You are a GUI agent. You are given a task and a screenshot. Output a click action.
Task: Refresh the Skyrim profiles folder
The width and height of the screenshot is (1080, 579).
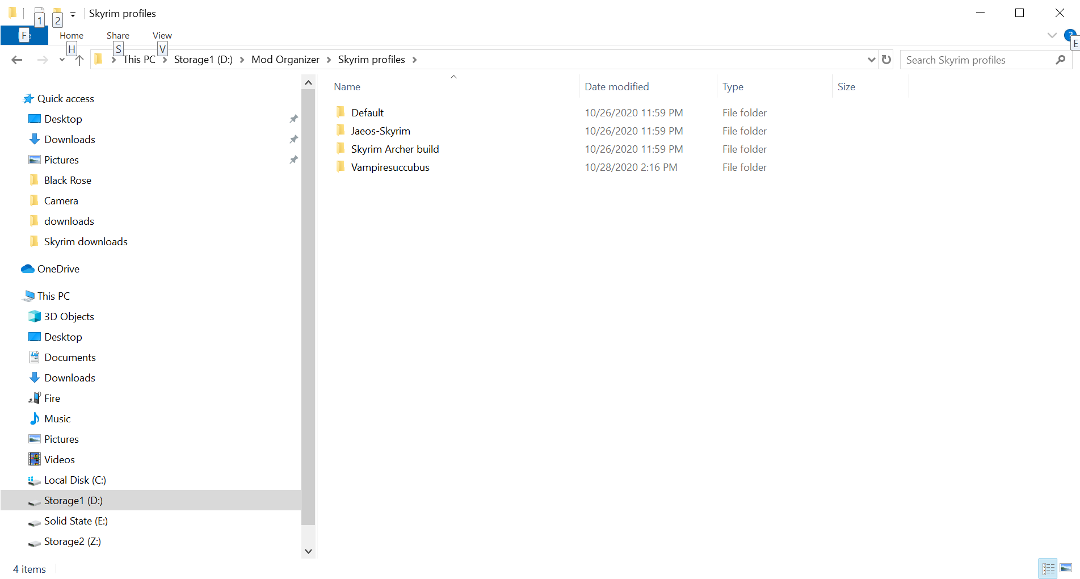(x=886, y=60)
